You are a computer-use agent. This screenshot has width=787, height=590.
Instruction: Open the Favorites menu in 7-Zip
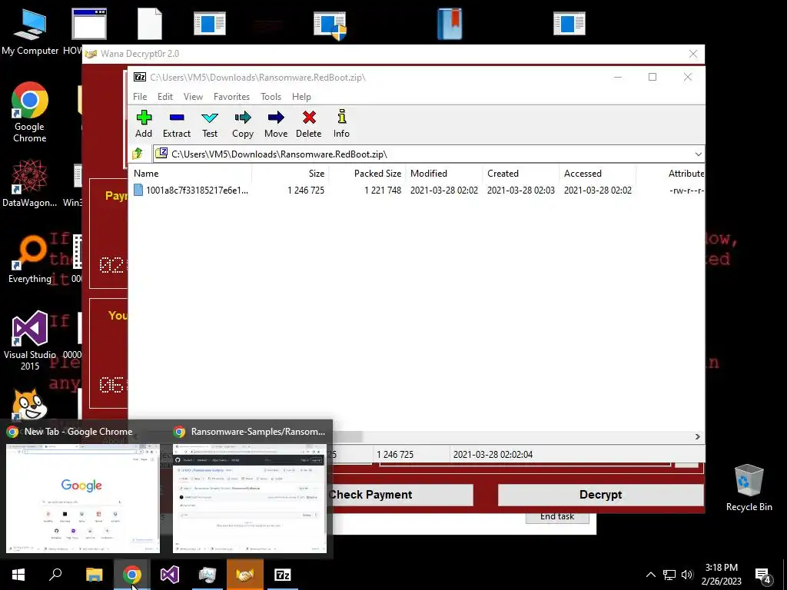231,97
